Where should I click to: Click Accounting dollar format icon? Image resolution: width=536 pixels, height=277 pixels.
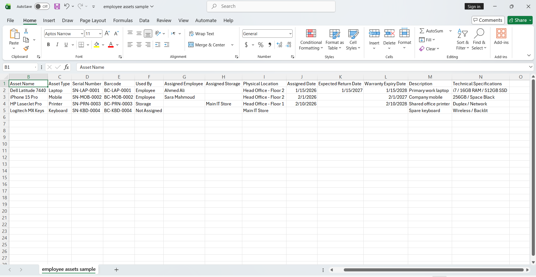pyautogui.click(x=246, y=45)
